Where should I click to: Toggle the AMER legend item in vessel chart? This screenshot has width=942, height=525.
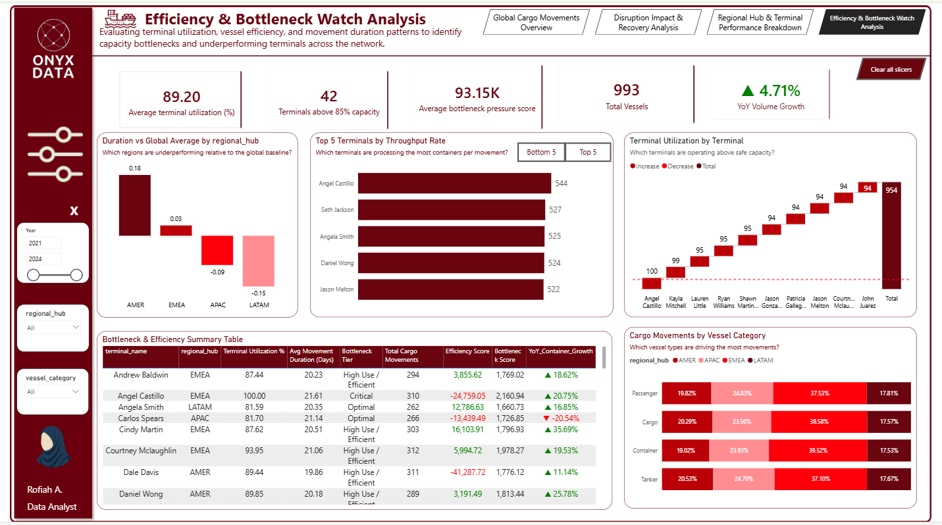[x=683, y=361]
